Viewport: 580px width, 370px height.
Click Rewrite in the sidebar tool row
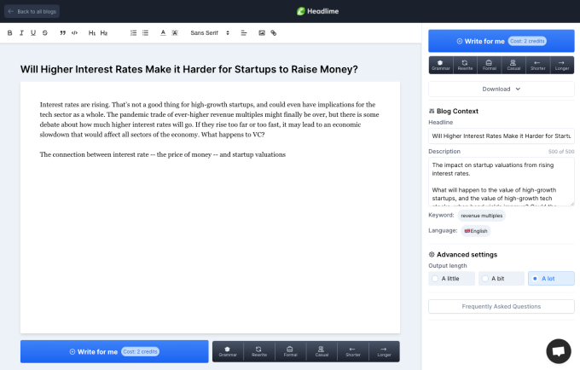[x=465, y=65]
